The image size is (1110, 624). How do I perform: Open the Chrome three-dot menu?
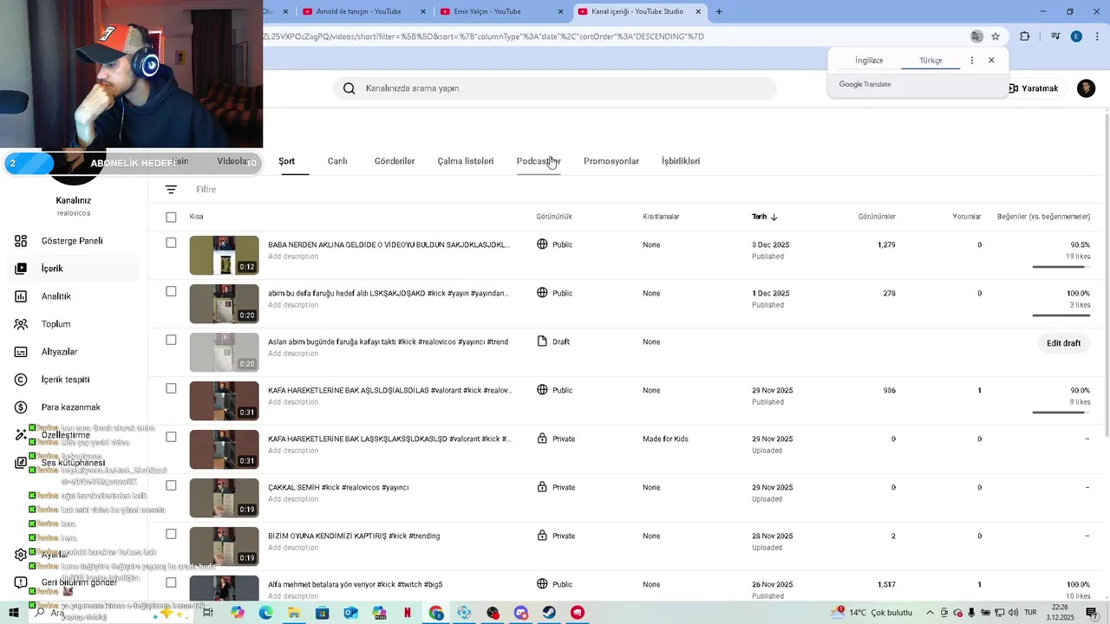[1097, 36]
